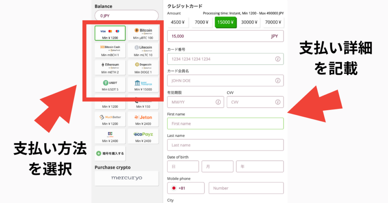Show info for card number field
The image size is (388, 203).
278,59
